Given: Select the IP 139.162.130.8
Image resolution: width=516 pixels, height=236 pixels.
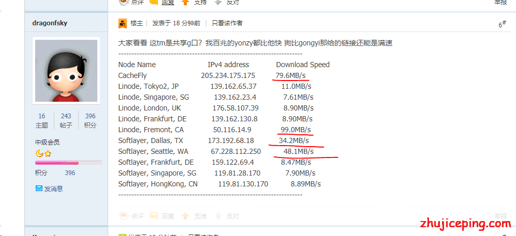Looking at the screenshot, I should (x=234, y=119).
